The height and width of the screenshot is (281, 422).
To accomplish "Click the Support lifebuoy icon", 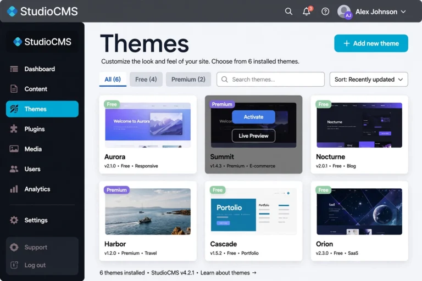I will click(14, 247).
